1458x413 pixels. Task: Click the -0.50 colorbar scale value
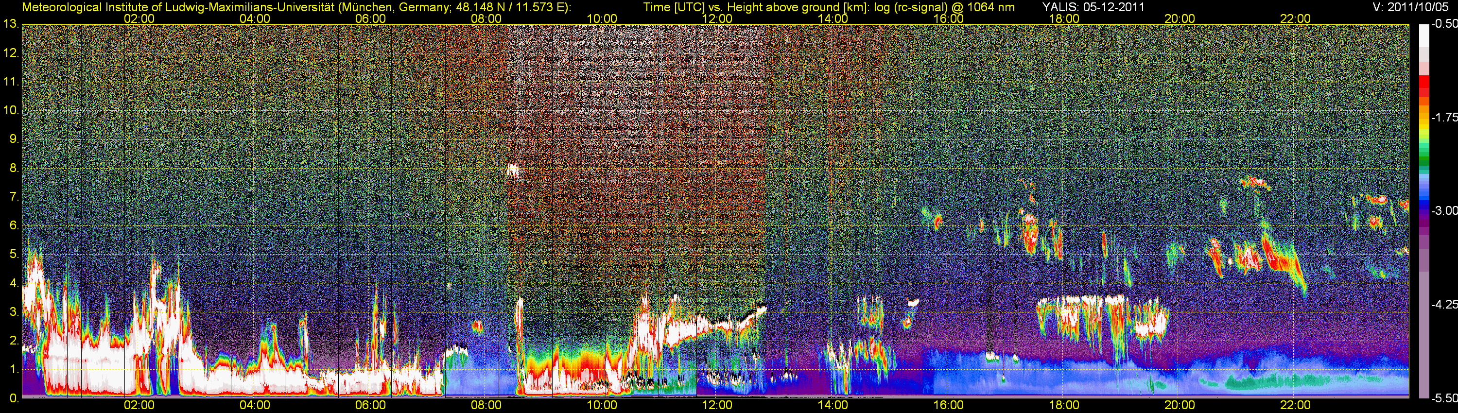(x=1444, y=24)
